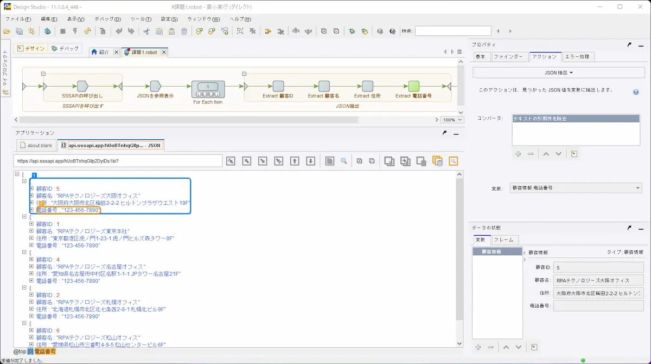Open the 紹介 tab
The height and width of the screenshot is (364, 651).
coord(100,53)
